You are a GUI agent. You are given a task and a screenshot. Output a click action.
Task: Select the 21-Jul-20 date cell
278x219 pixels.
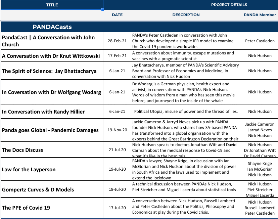pyautogui.click(x=117, y=150)
